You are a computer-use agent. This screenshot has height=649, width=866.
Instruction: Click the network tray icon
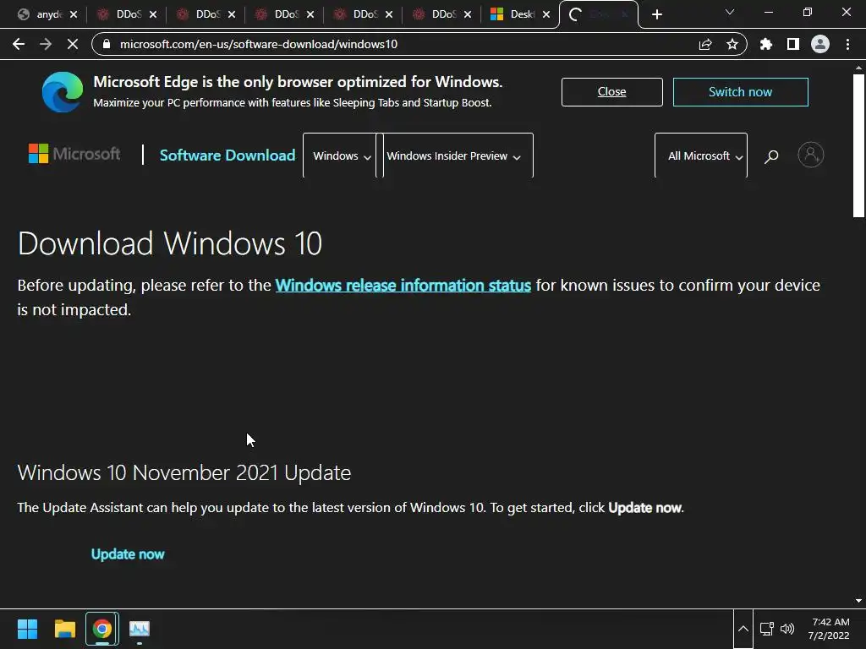pyautogui.click(x=766, y=629)
